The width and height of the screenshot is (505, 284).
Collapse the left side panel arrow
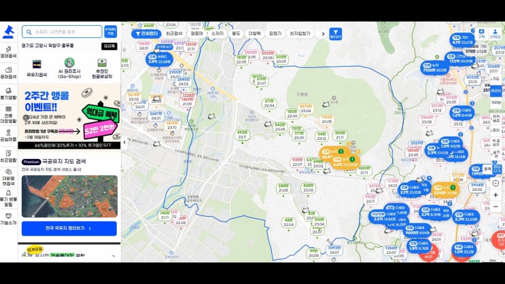(124, 143)
